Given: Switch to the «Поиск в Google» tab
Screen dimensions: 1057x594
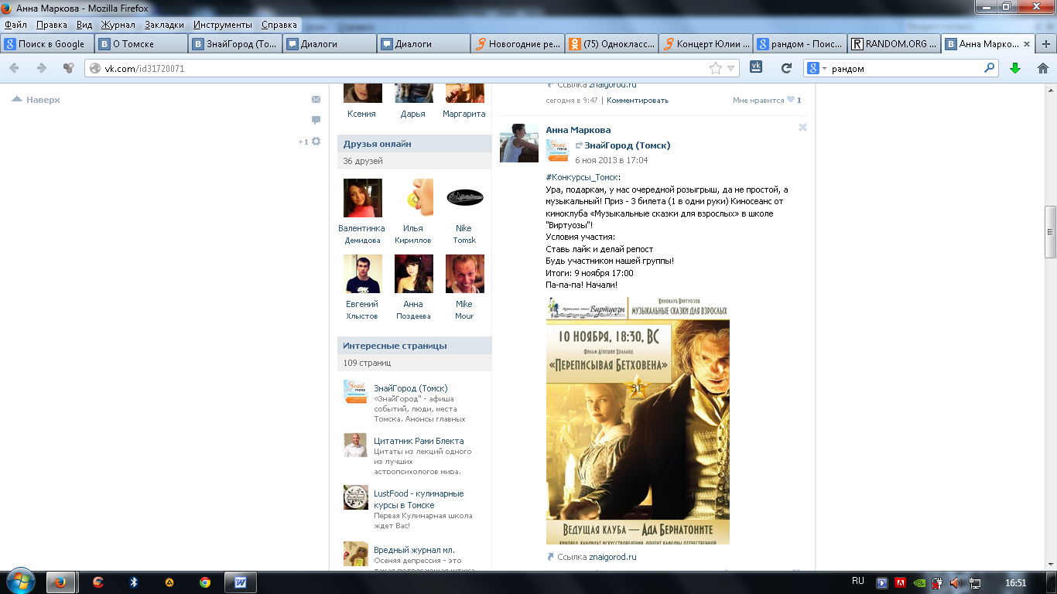Looking at the screenshot, I should (x=47, y=44).
